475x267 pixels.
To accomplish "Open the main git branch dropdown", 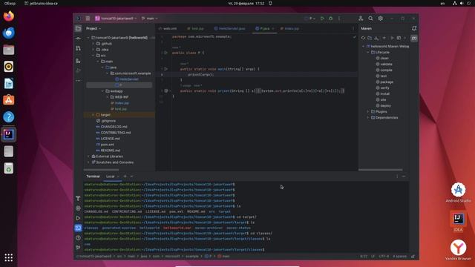I will [x=150, y=19].
